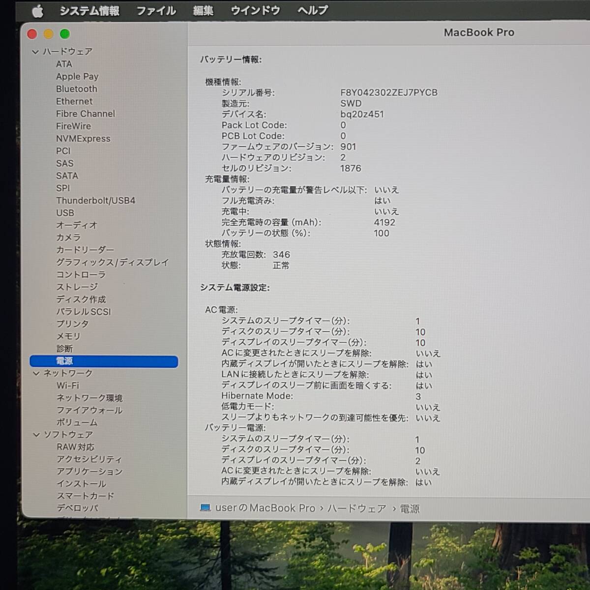This screenshot has height=590, width=590.
Task: Click the cycle count value 346
Action: (x=281, y=255)
